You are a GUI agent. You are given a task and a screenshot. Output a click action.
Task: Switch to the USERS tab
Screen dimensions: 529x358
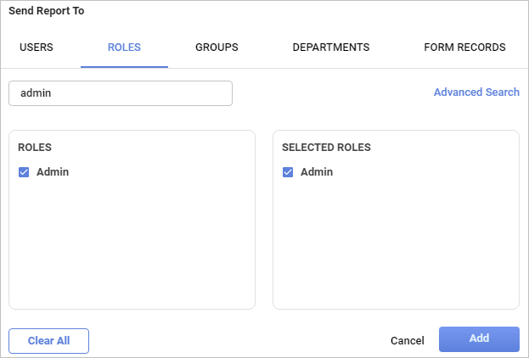(37, 48)
